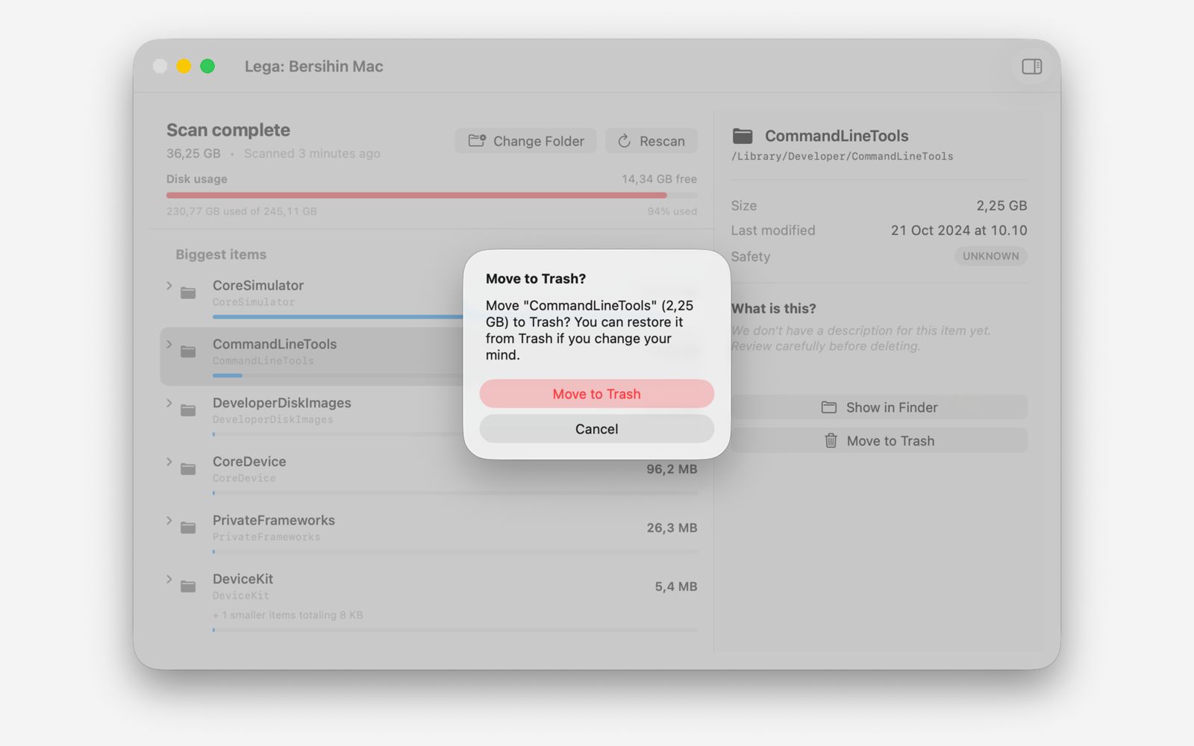Expand the CoreSimulator row chevron
The width and height of the screenshot is (1194, 746).
(169, 286)
